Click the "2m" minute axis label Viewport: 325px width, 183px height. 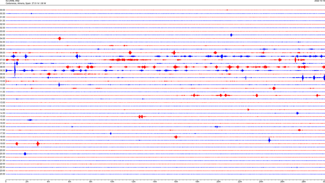click(27, 182)
